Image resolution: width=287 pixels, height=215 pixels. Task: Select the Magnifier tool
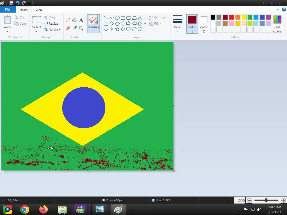point(81,28)
